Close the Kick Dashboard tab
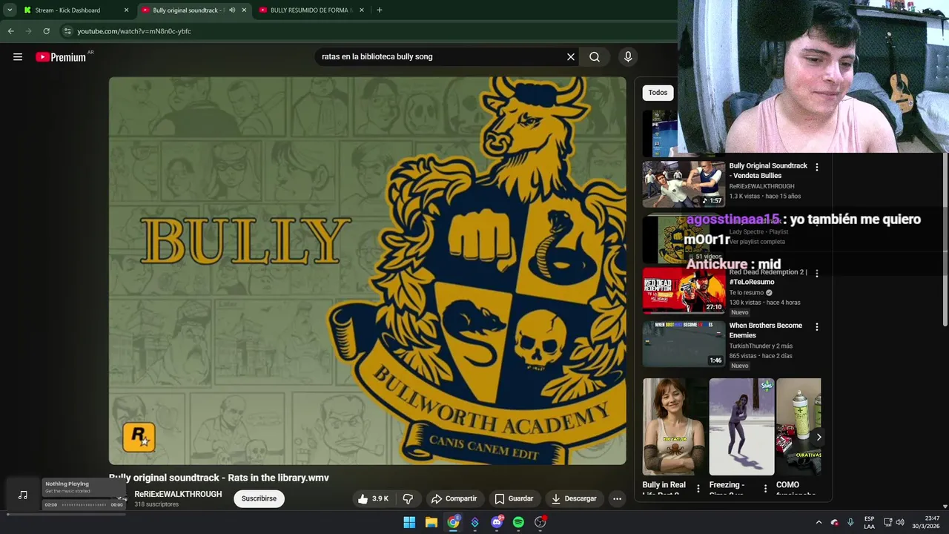 (126, 10)
